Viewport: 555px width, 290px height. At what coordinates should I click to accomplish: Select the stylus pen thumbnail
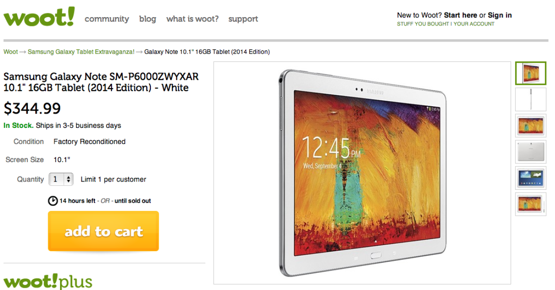coord(530,99)
